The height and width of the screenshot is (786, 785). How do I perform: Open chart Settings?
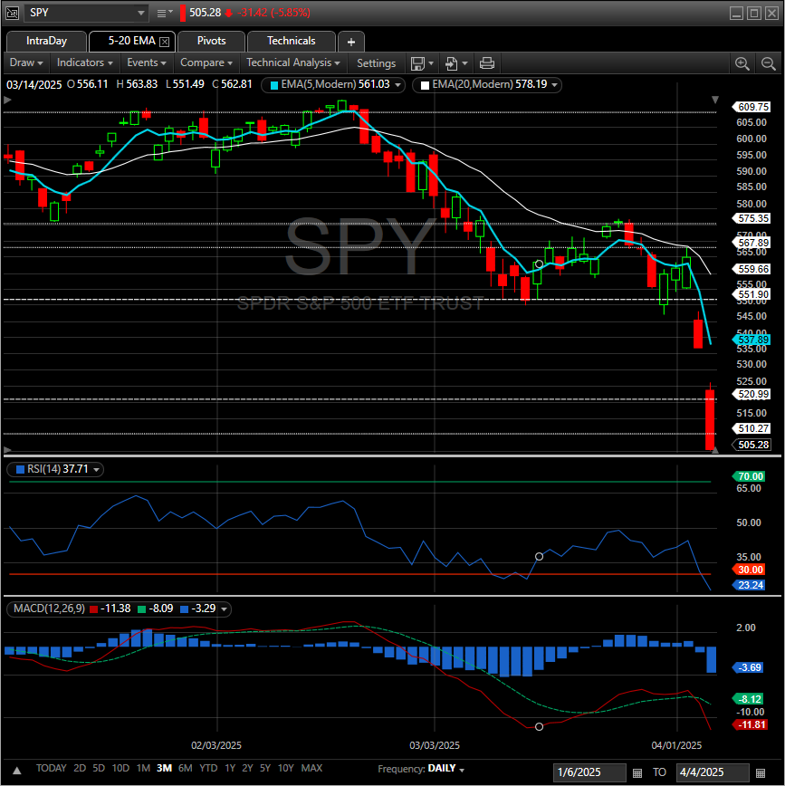point(376,62)
